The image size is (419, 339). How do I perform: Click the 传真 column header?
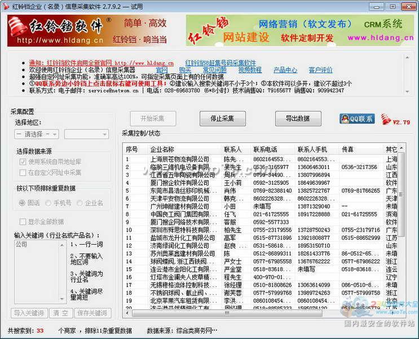pyautogui.click(x=361, y=149)
